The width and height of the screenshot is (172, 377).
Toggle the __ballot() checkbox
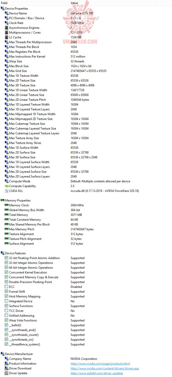7,325
